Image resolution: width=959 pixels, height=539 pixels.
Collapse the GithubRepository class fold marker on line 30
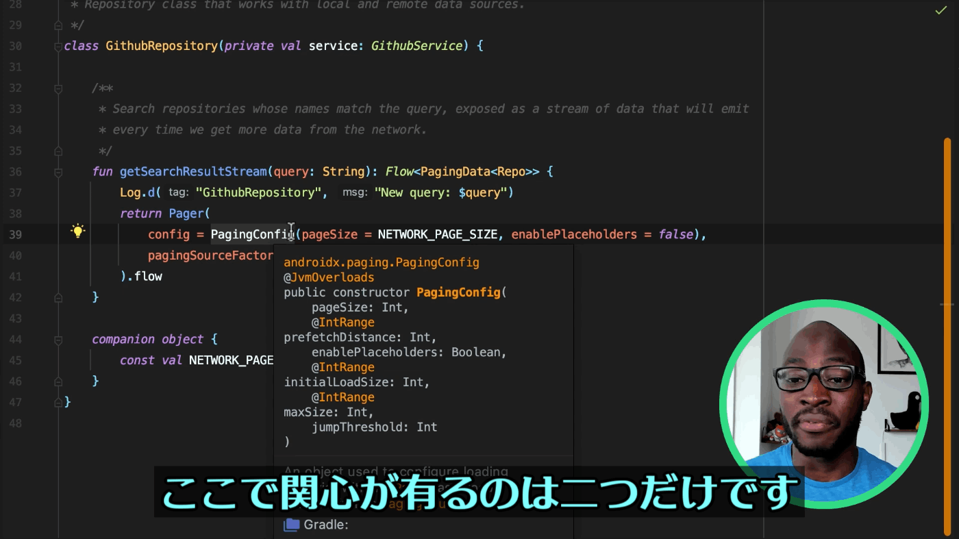[x=58, y=46]
